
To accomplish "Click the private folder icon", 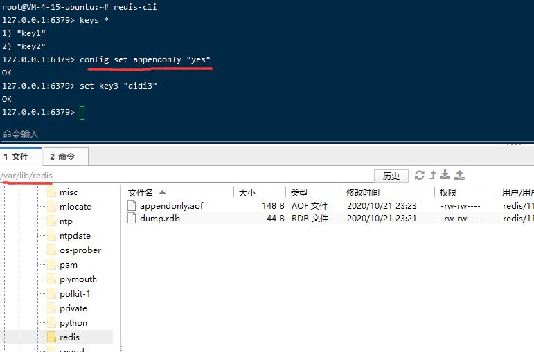I will pos(51,308).
